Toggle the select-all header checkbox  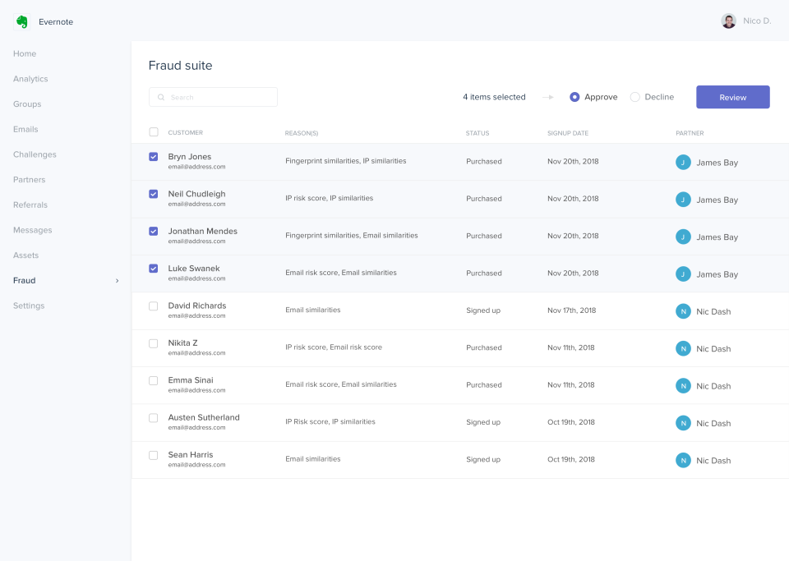(154, 132)
